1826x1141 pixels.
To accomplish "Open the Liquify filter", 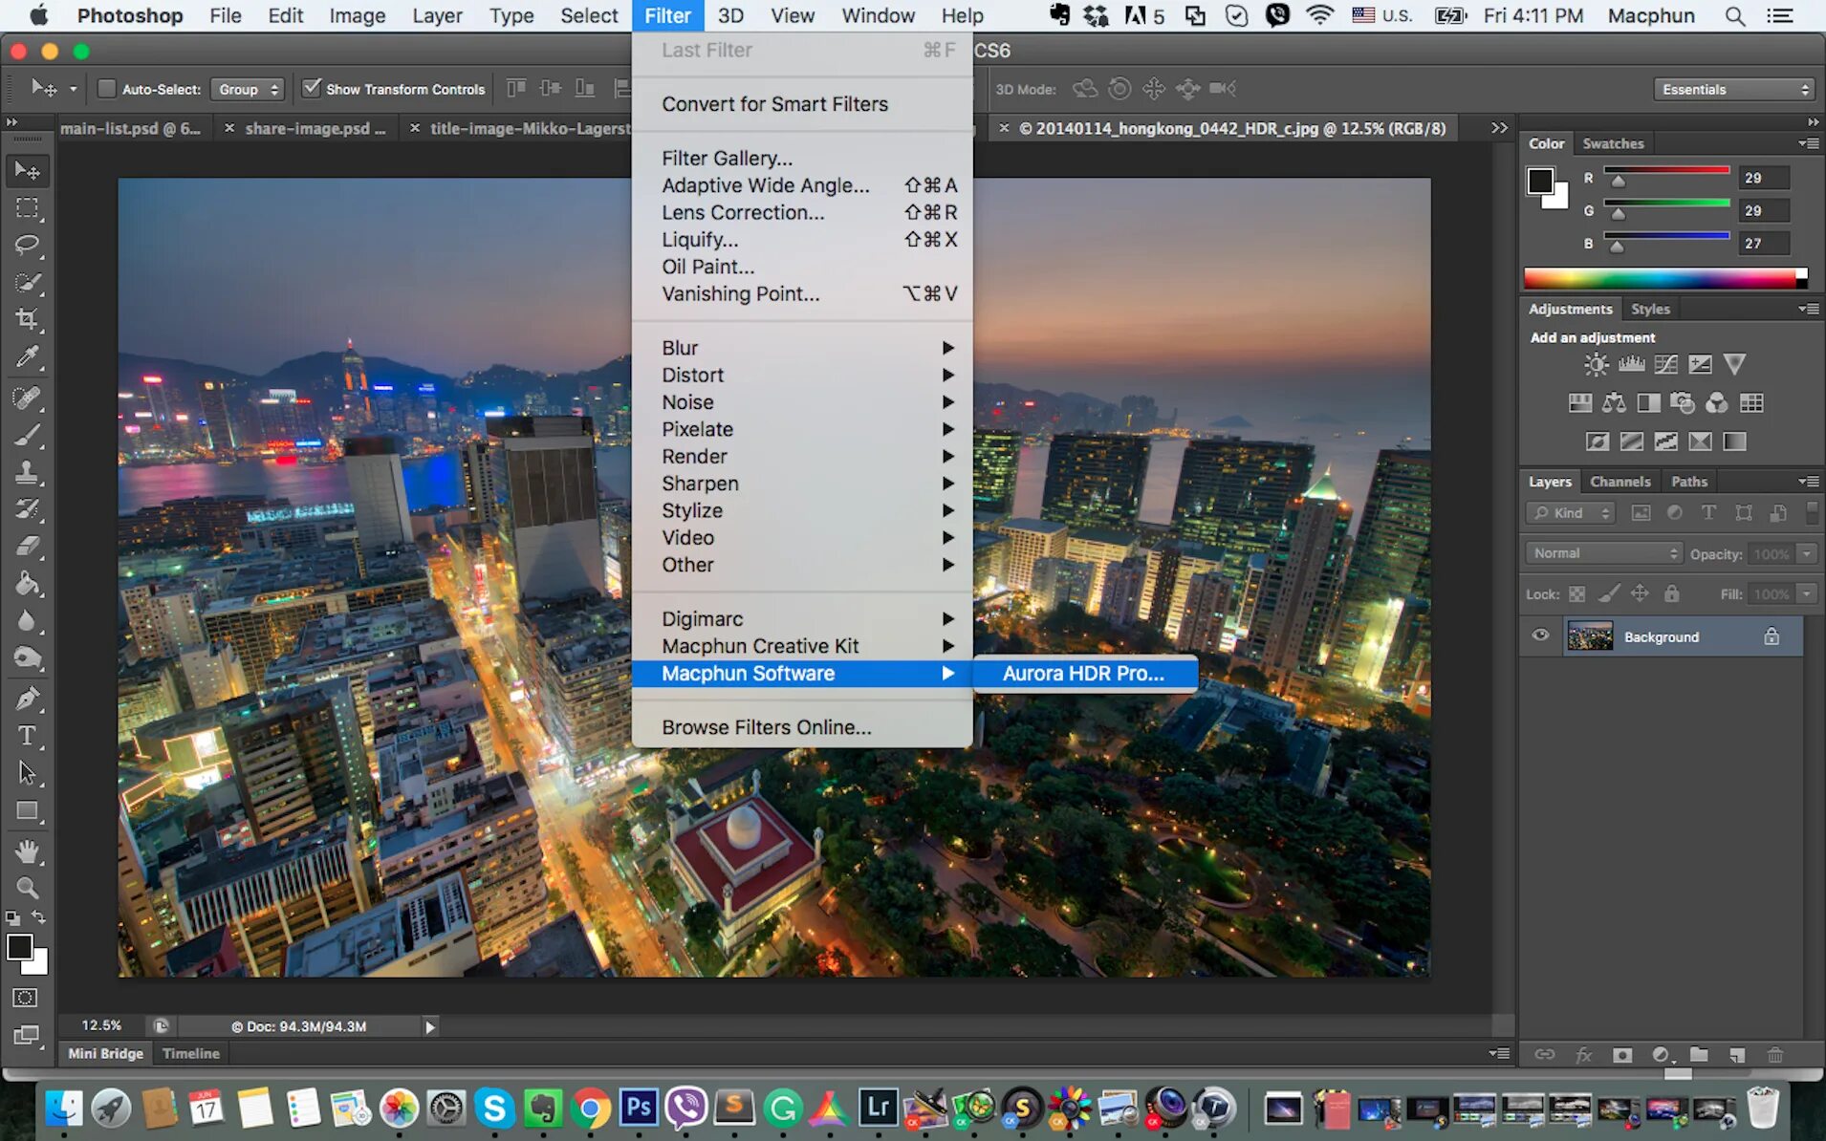I will (803, 239).
